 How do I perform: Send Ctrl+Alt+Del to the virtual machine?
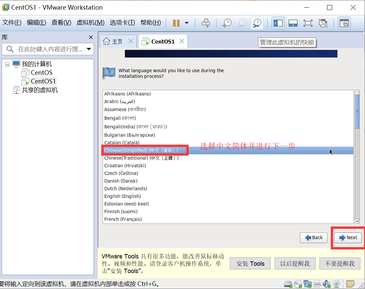206,23
